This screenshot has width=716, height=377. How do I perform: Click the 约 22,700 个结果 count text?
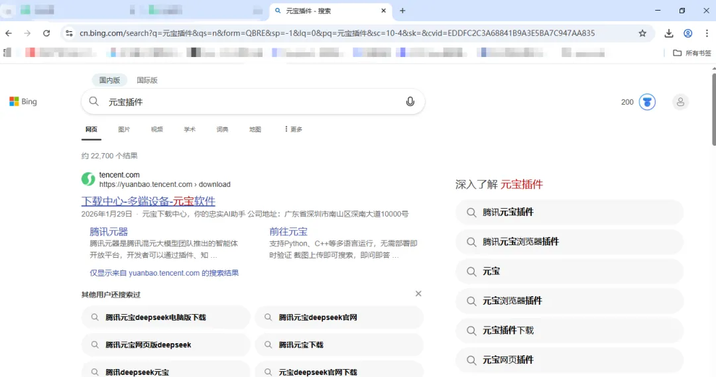(109, 156)
